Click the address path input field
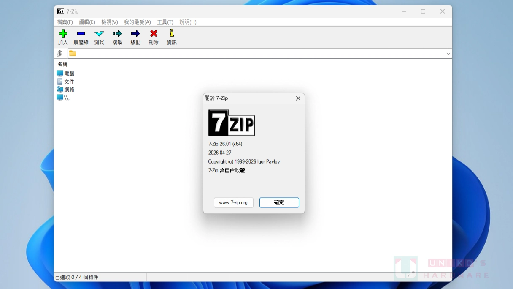The width and height of the screenshot is (513, 289). click(260, 54)
